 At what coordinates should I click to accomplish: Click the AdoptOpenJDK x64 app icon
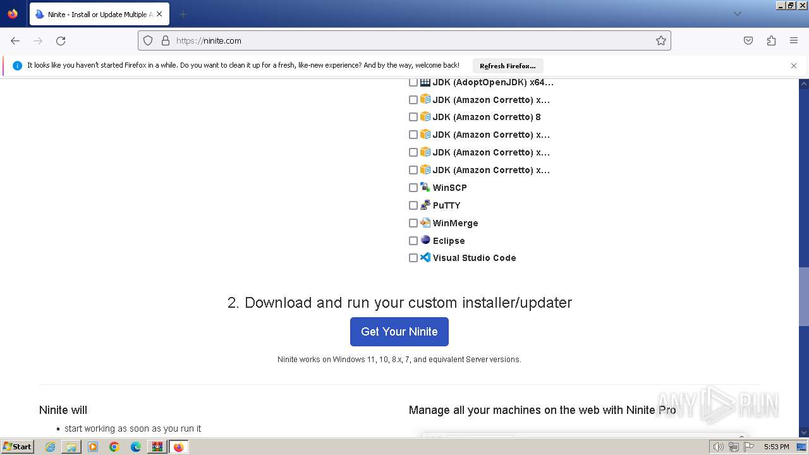(x=425, y=82)
